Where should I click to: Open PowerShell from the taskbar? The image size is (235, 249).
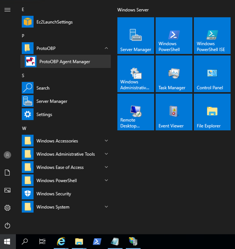(x=97, y=242)
